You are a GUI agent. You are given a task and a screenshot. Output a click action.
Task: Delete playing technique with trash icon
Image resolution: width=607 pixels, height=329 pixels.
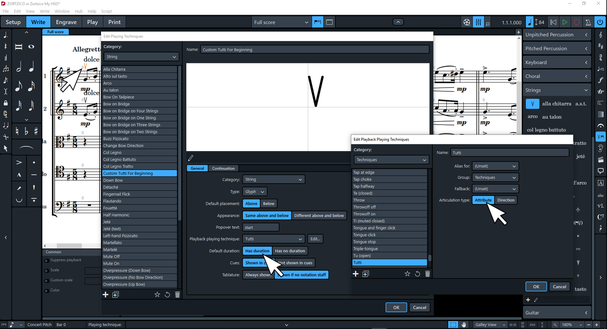click(x=177, y=294)
